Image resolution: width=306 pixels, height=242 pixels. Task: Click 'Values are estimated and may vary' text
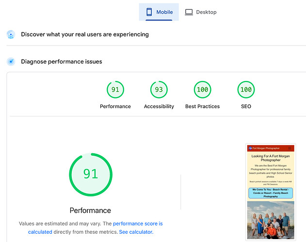coord(60,224)
